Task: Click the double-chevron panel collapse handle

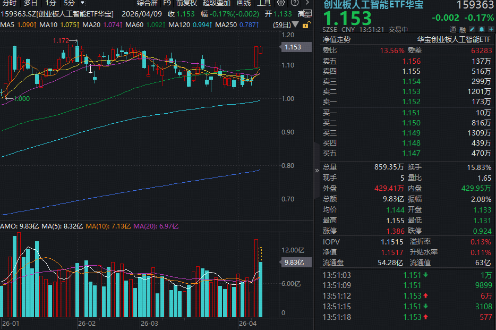Action: pyautogui.click(x=318, y=171)
